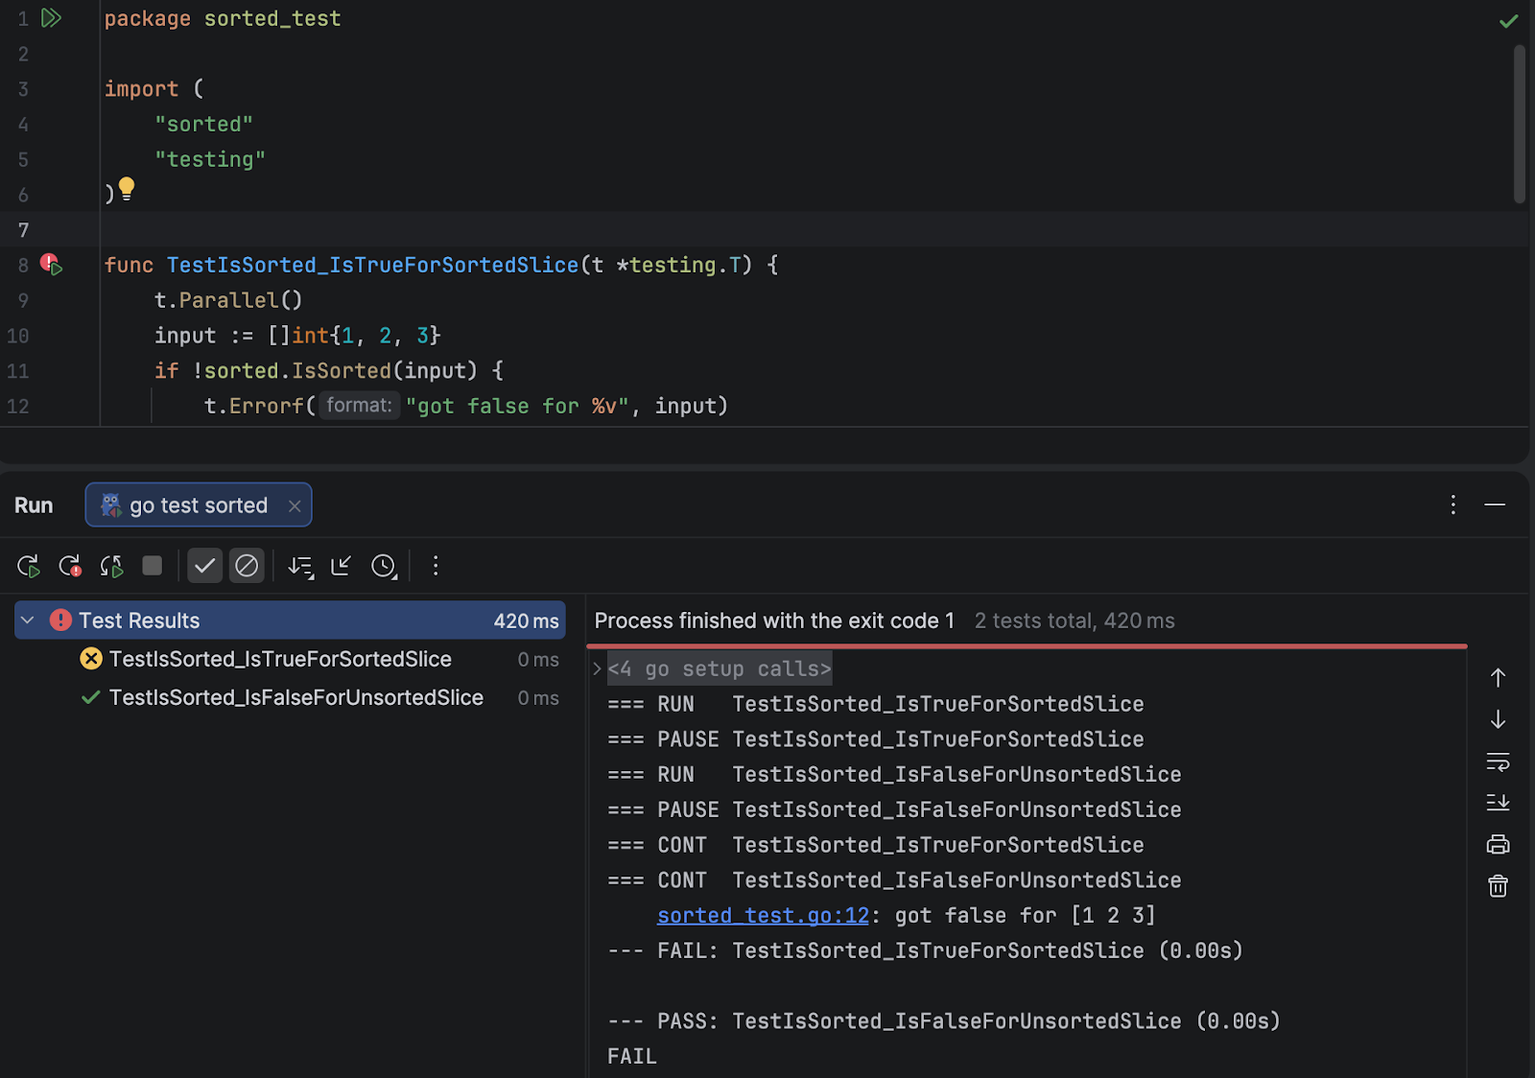Toggle Show Passed tests checkmark
The width and height of the screenshot is (1535, 1078).
204,567
